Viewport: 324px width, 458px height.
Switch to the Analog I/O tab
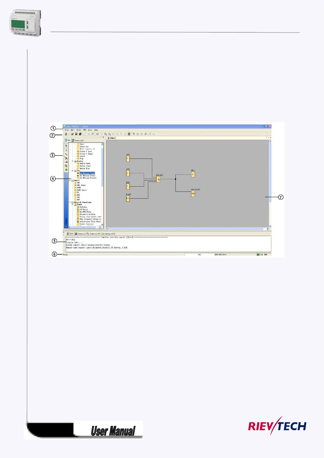coord(109,234)
